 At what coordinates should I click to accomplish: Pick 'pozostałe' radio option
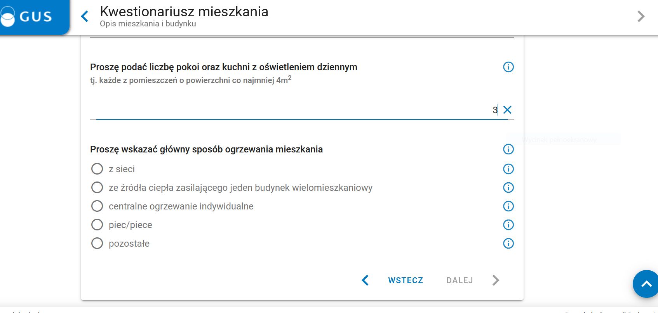[x=97, y=244]
